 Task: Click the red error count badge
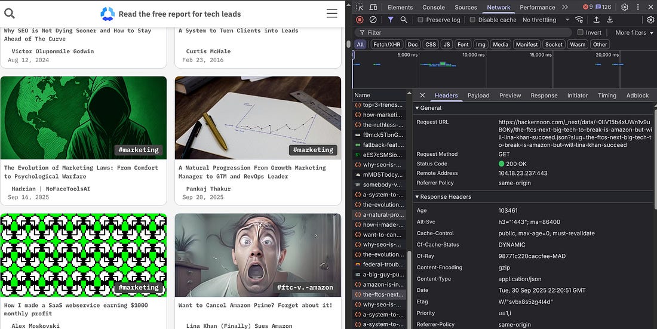pyautogui.click(x=588, y=7)
